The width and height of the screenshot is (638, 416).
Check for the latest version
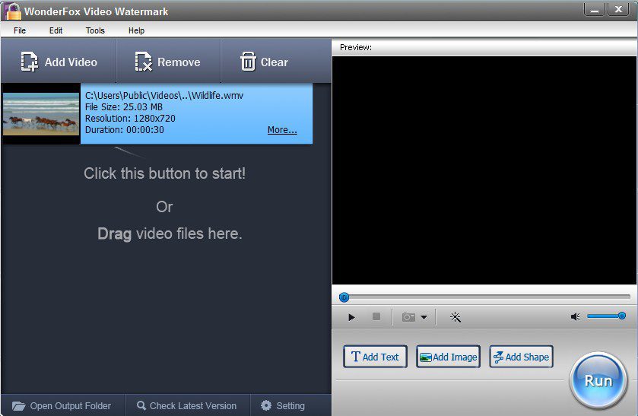tap(187, 406)
